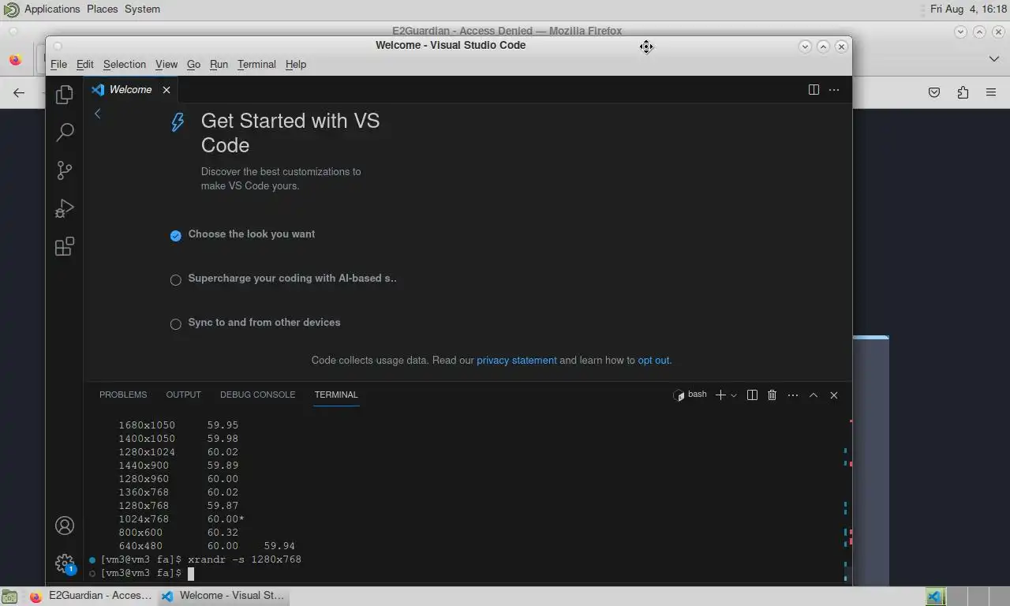This screenshot has height=606, width=1010.
Task: Open the File menu
Action: 59,65
